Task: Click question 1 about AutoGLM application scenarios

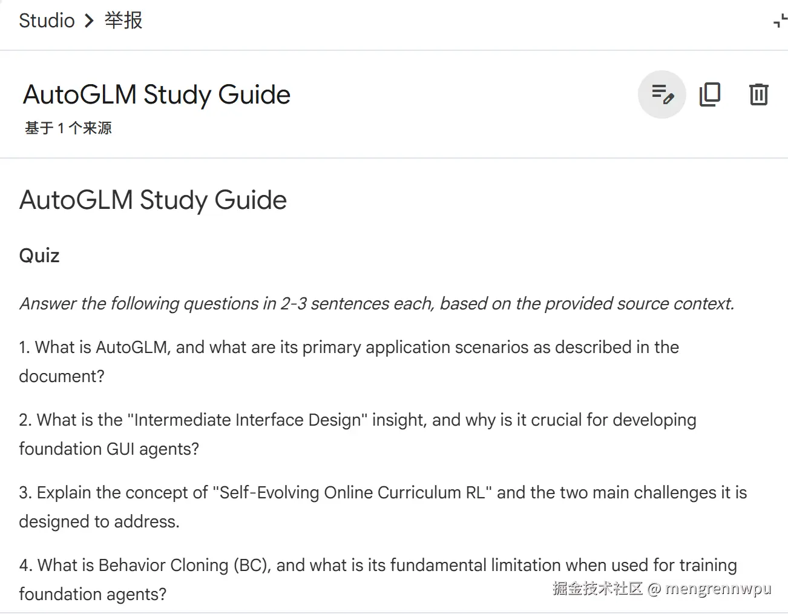Action: tap(349, 361)
